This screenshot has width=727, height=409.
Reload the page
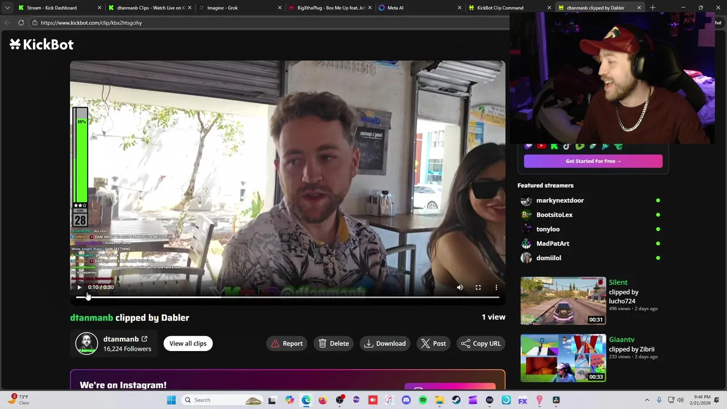(x=21, y=23)
